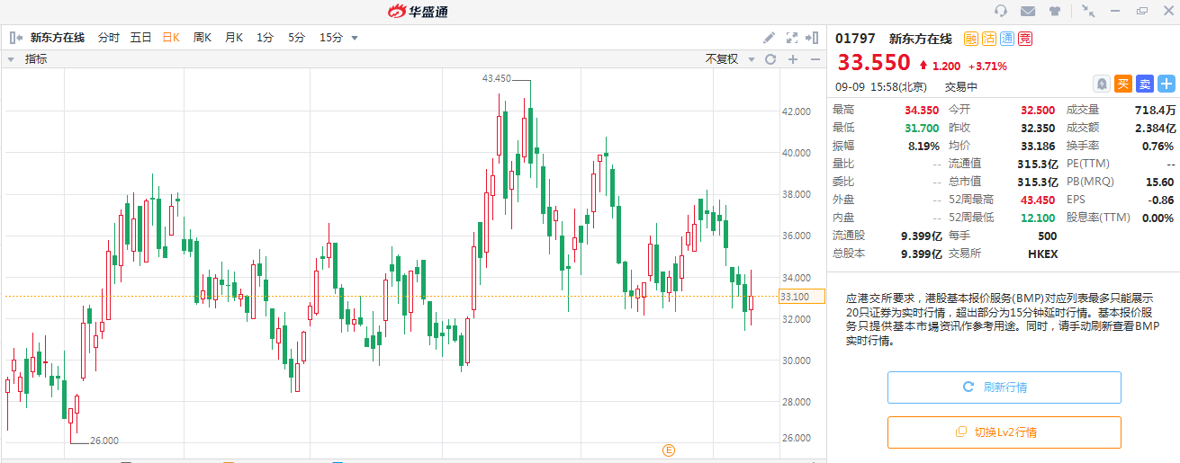This screenshot has width=1180, height=463.
Task: Click the 成交额 value 2.384亿
Action: pos(1155,128)
